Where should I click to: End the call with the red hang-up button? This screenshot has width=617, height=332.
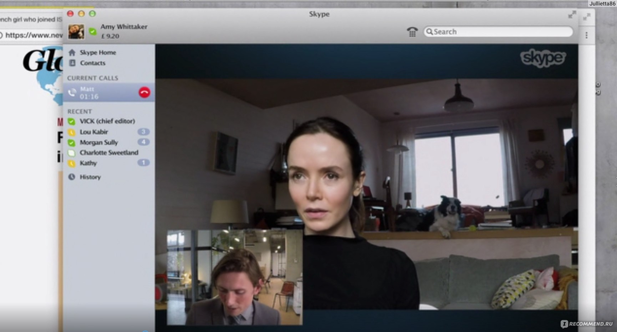144,92
